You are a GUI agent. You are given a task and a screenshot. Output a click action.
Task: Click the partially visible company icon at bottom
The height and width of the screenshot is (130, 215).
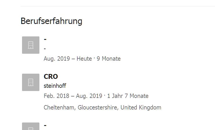(31, 126)
